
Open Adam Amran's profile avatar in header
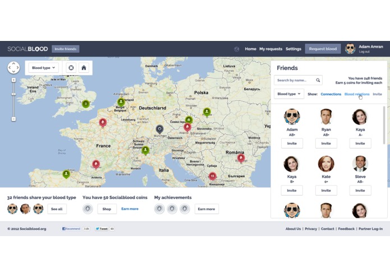point(350,49)
